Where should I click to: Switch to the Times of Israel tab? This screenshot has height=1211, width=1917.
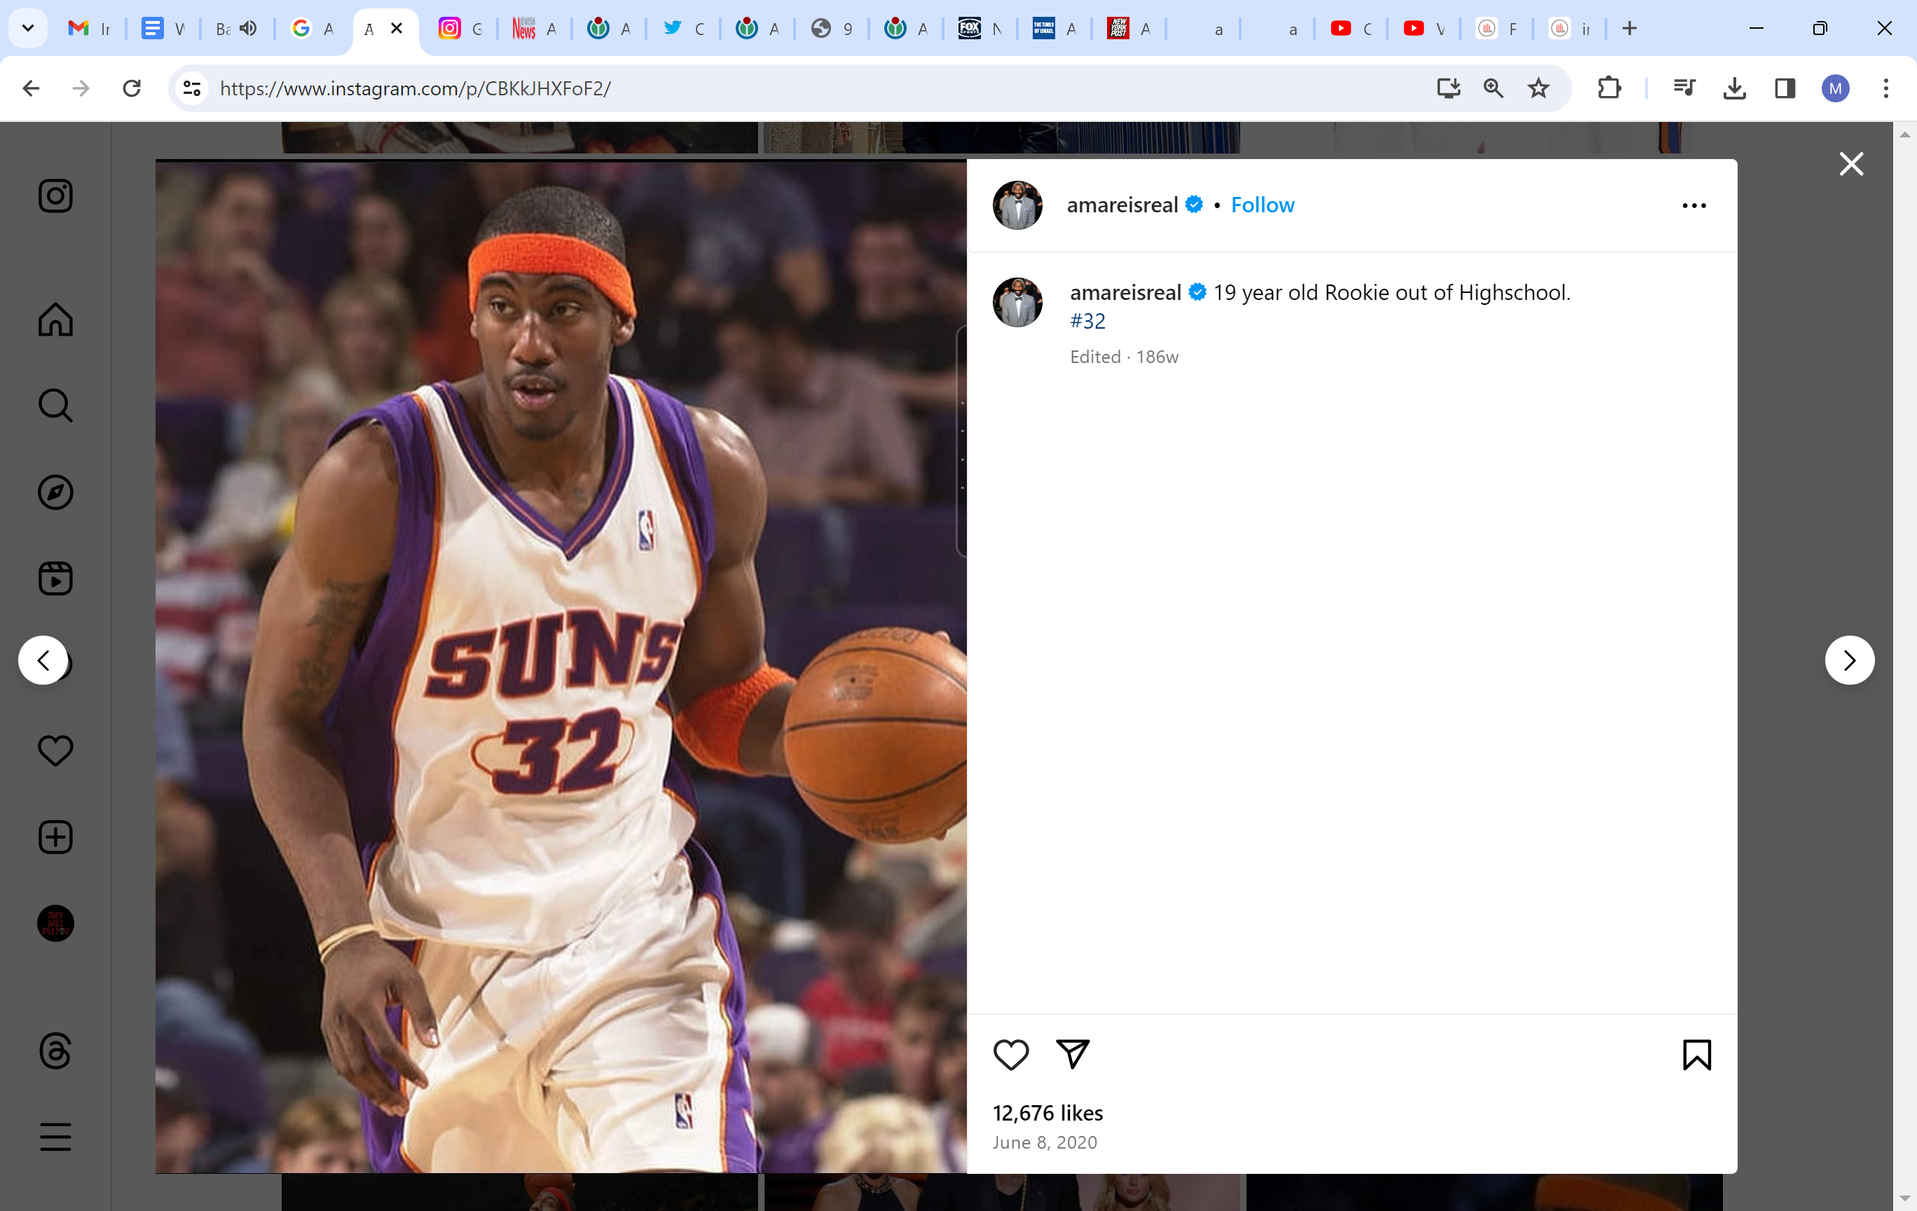[1054, 29]
